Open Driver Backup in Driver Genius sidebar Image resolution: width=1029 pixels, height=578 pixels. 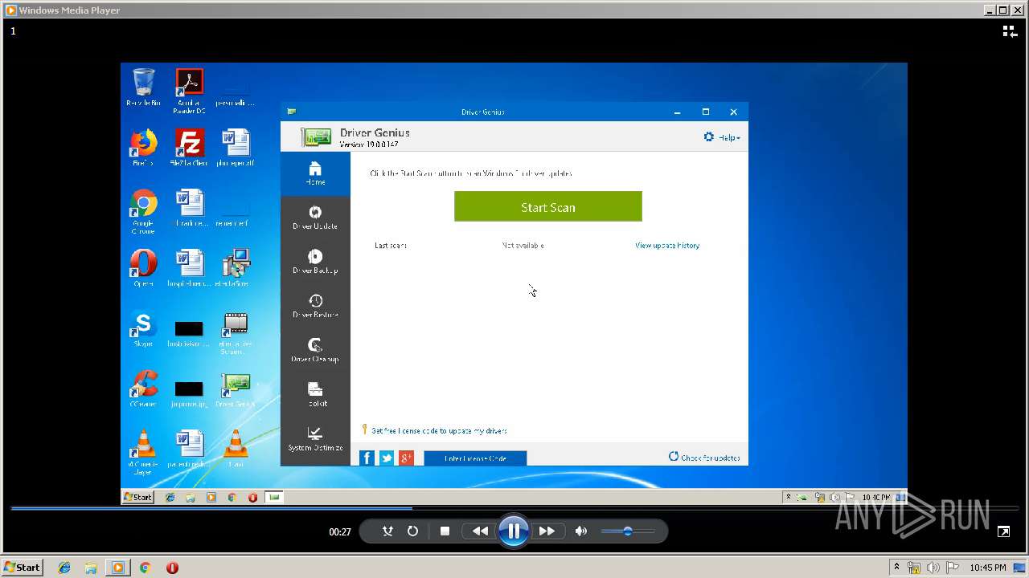pos(315,262)
